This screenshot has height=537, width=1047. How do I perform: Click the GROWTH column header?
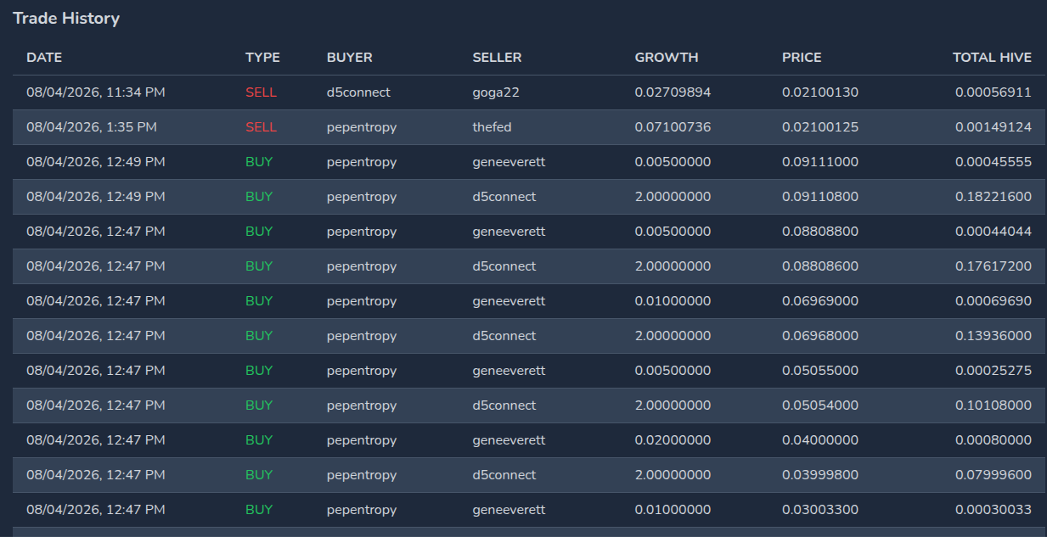(x=667, y=58)
